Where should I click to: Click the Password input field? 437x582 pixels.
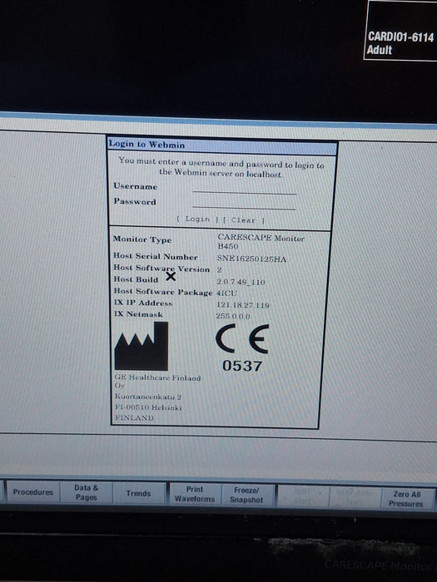(x=244, y=204)
